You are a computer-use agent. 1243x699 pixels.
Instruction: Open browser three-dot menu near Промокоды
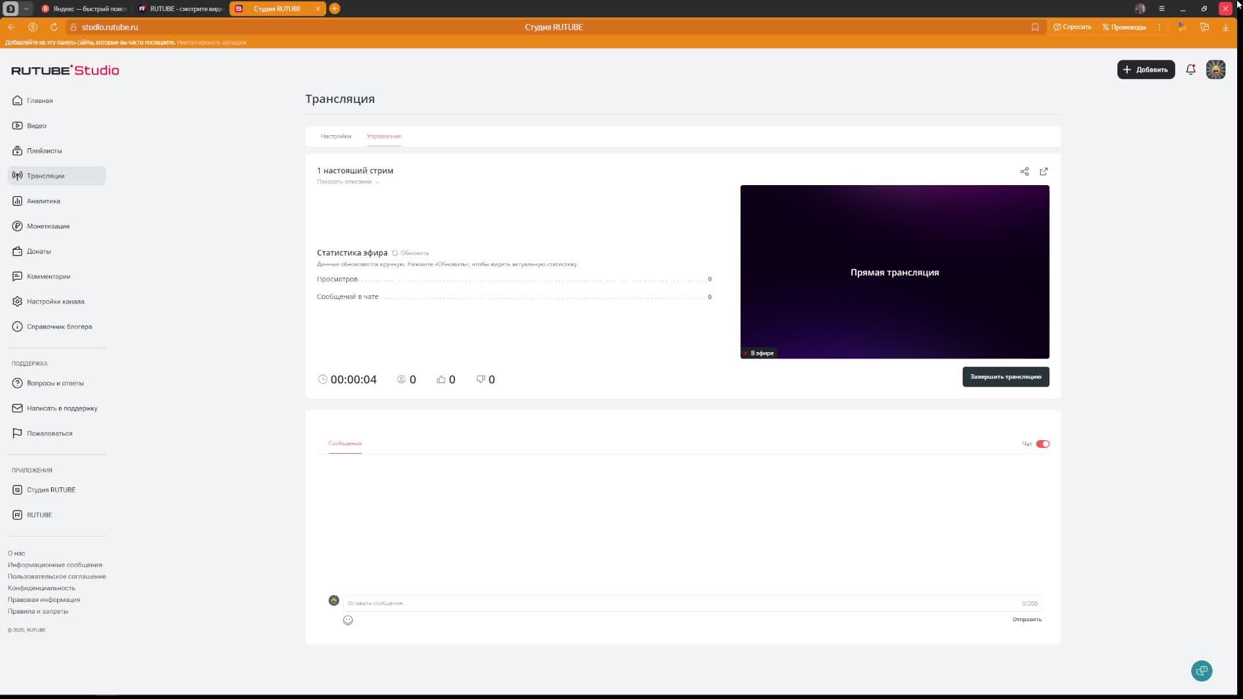pos(1159,27)
